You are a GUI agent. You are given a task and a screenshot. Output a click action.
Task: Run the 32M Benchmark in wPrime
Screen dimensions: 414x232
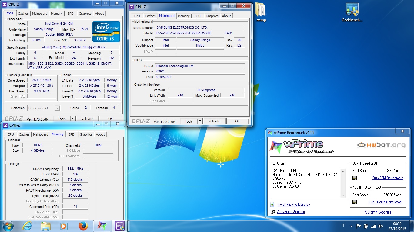click(x=388, y=178)
